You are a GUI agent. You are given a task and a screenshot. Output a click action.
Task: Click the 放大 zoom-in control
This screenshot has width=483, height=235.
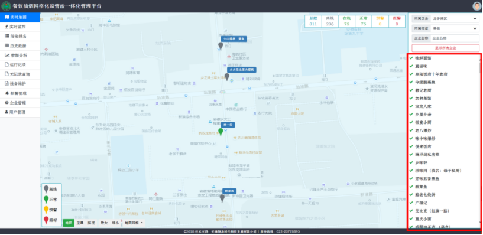pyautogui.click(x=104, y=223)
